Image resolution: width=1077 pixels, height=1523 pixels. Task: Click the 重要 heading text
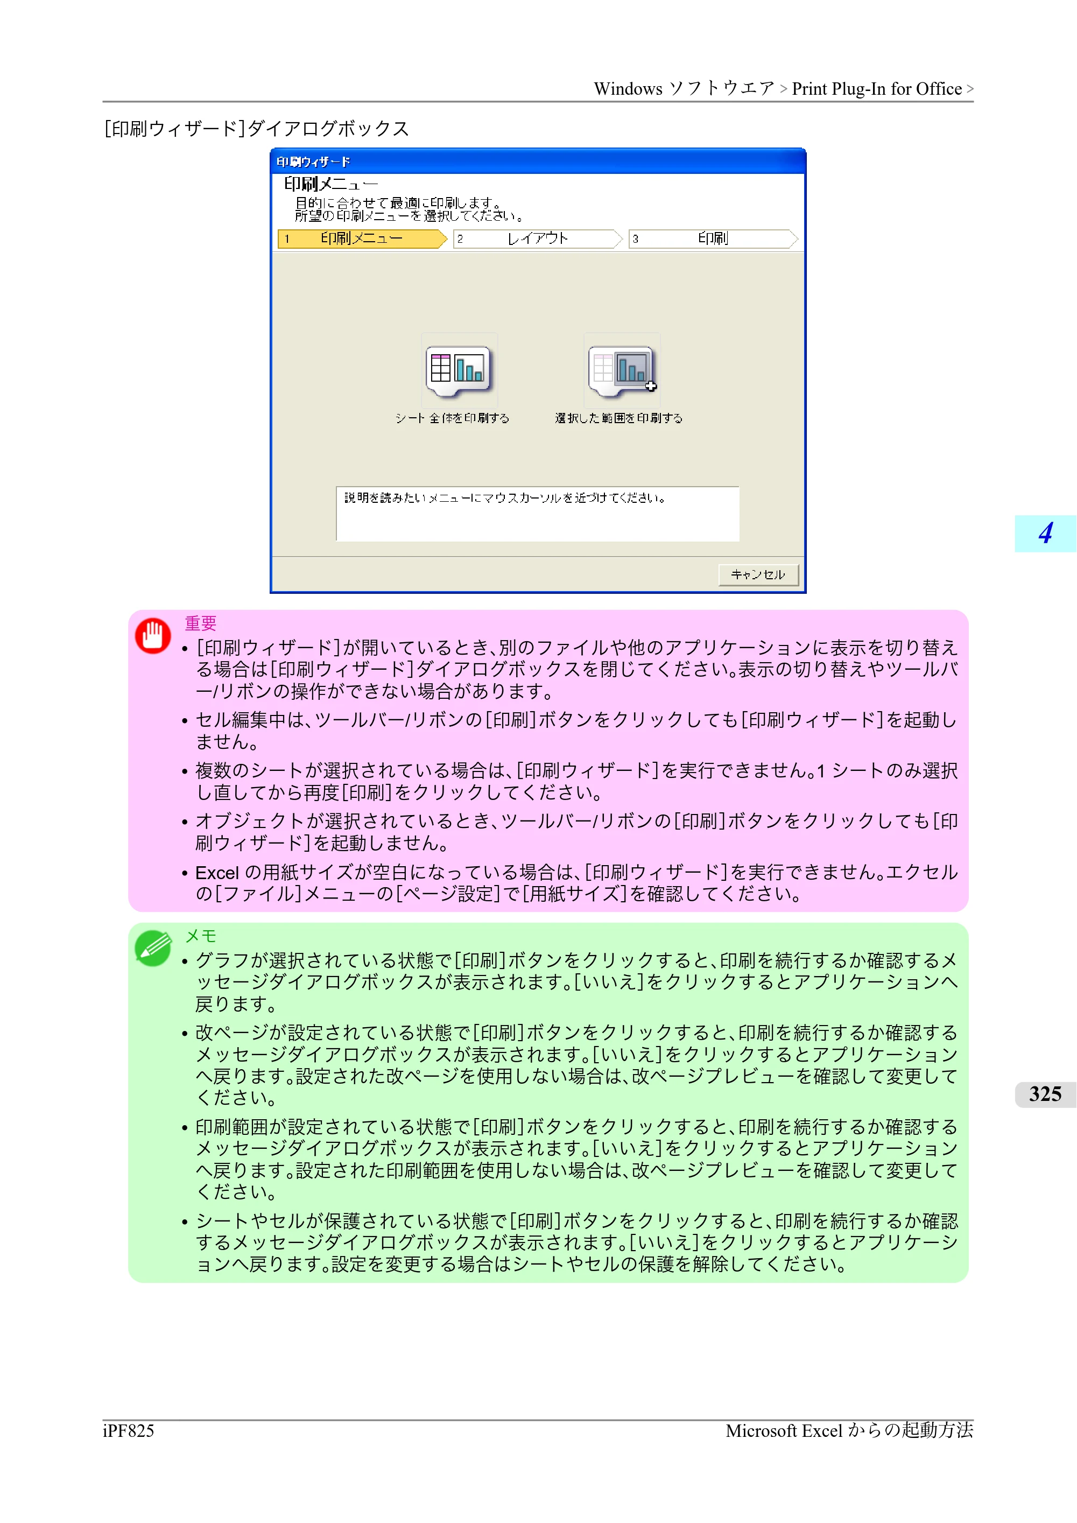[201, 623]
